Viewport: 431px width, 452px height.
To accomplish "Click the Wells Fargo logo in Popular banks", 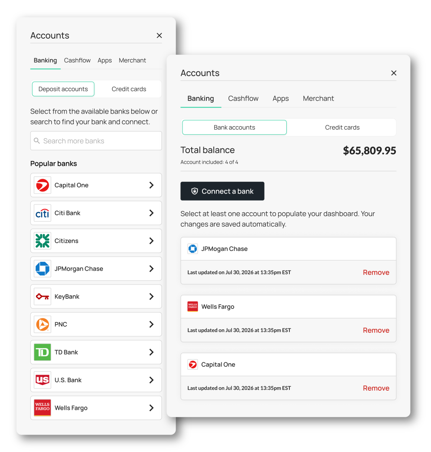I will [42, 408].
